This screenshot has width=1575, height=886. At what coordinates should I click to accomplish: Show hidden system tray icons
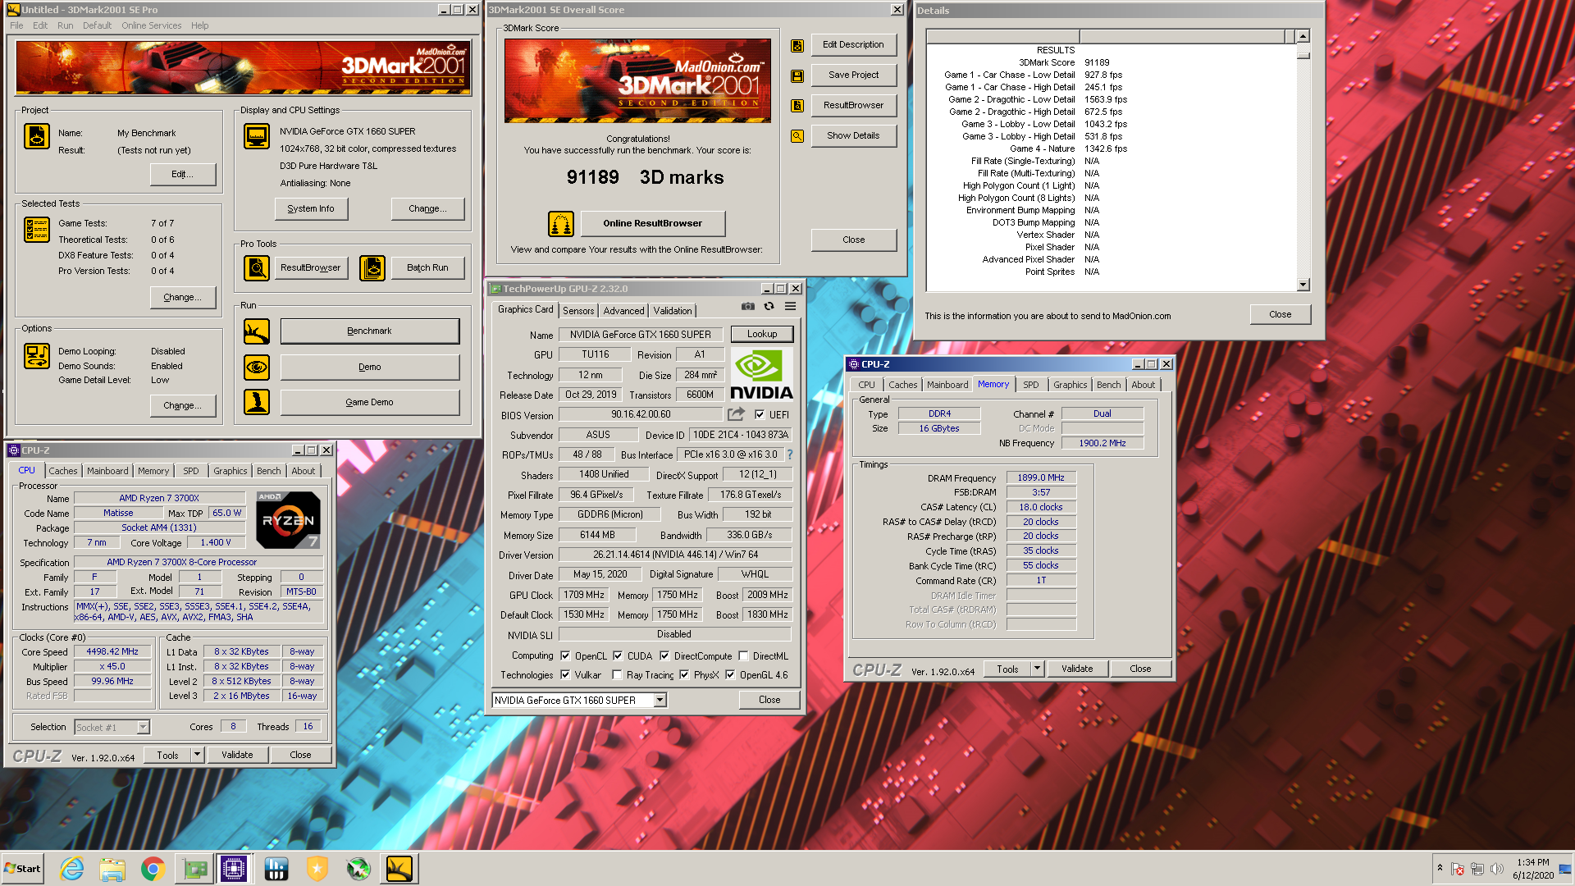1440,868
